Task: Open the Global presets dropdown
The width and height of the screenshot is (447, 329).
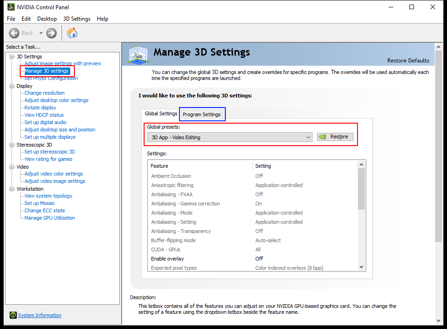Action: click(x=230, y=137)
